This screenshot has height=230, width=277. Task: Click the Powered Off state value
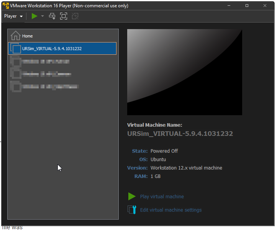(x=164, y=151)
